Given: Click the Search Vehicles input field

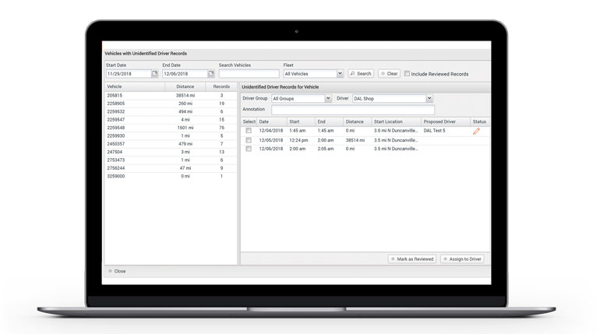Looking at the screenshot, I should (249, 73).
